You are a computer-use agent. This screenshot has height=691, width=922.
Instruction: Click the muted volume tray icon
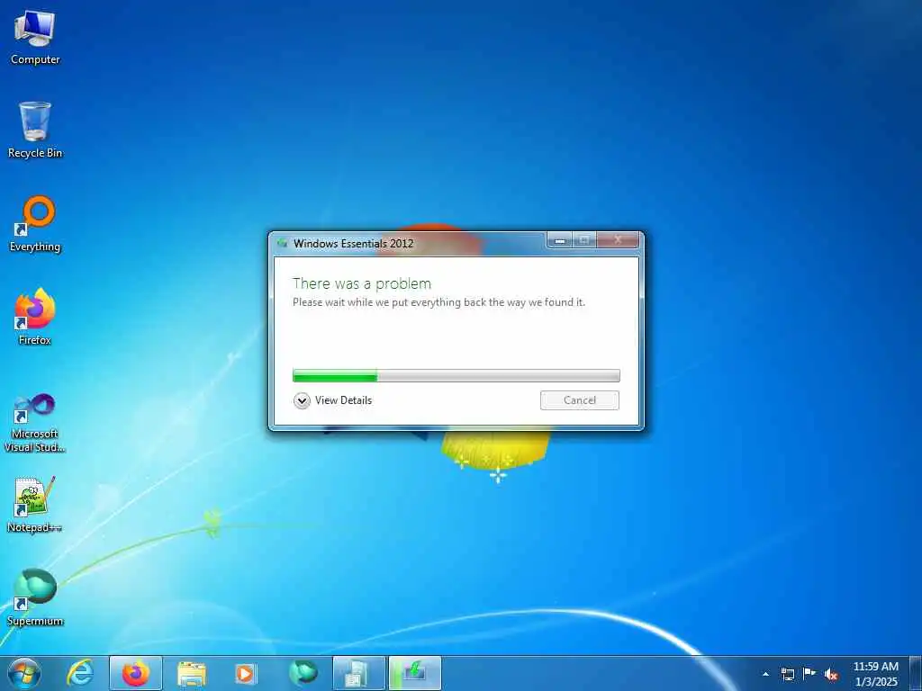(x=831, y=675)
